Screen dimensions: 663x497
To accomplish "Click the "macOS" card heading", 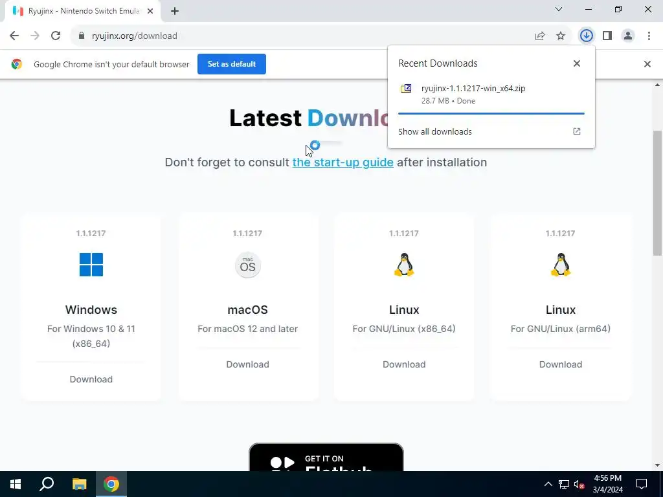I will coord(248,310).
